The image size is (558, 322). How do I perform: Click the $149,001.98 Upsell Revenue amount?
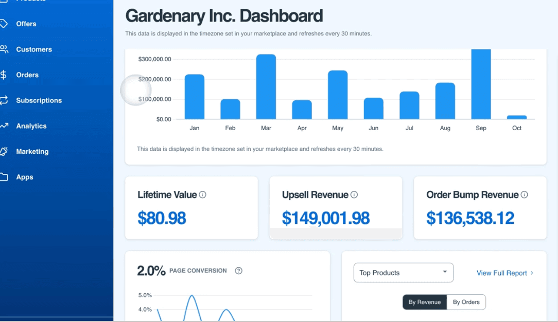[326, 218]
